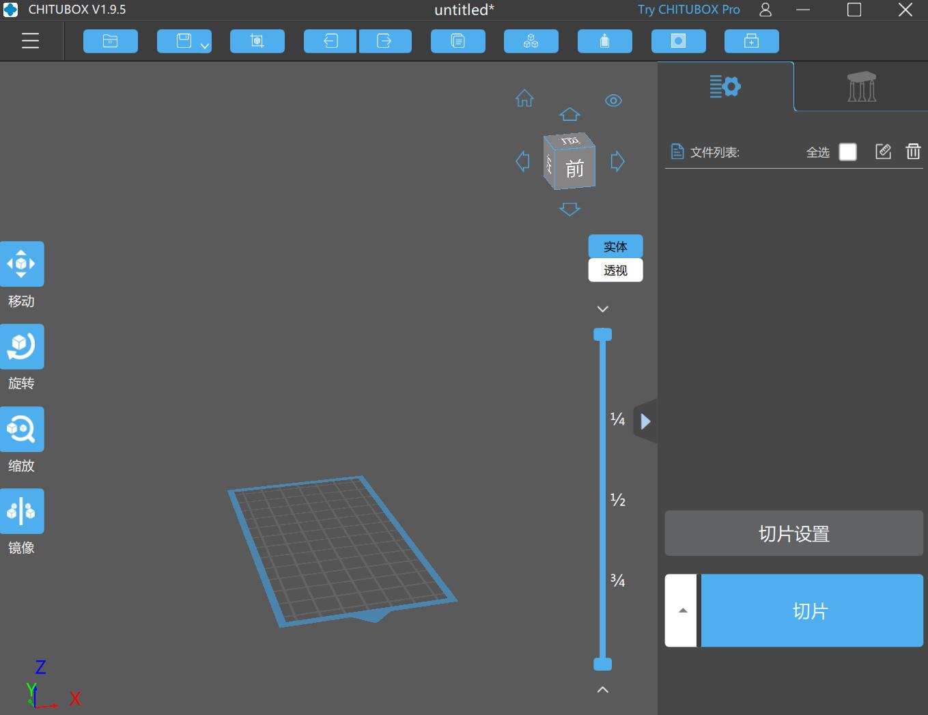Screen dimensions: 928x715
Task: Open the 切片设置 slice settings
Action: coord(793,533)
